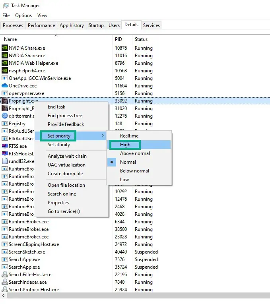Select PID value 33092

click(121, 101)
